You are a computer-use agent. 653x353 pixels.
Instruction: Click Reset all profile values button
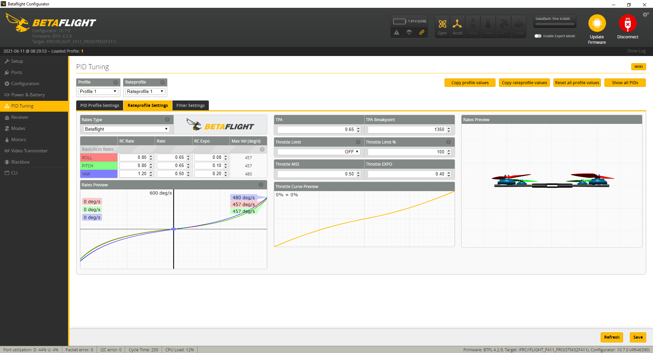pos(577,83)
